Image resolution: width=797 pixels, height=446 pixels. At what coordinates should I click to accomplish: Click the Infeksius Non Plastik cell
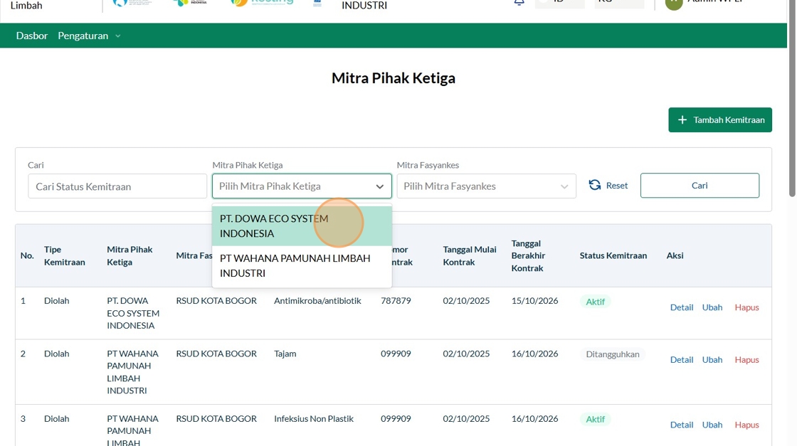[x=314, y=418]
